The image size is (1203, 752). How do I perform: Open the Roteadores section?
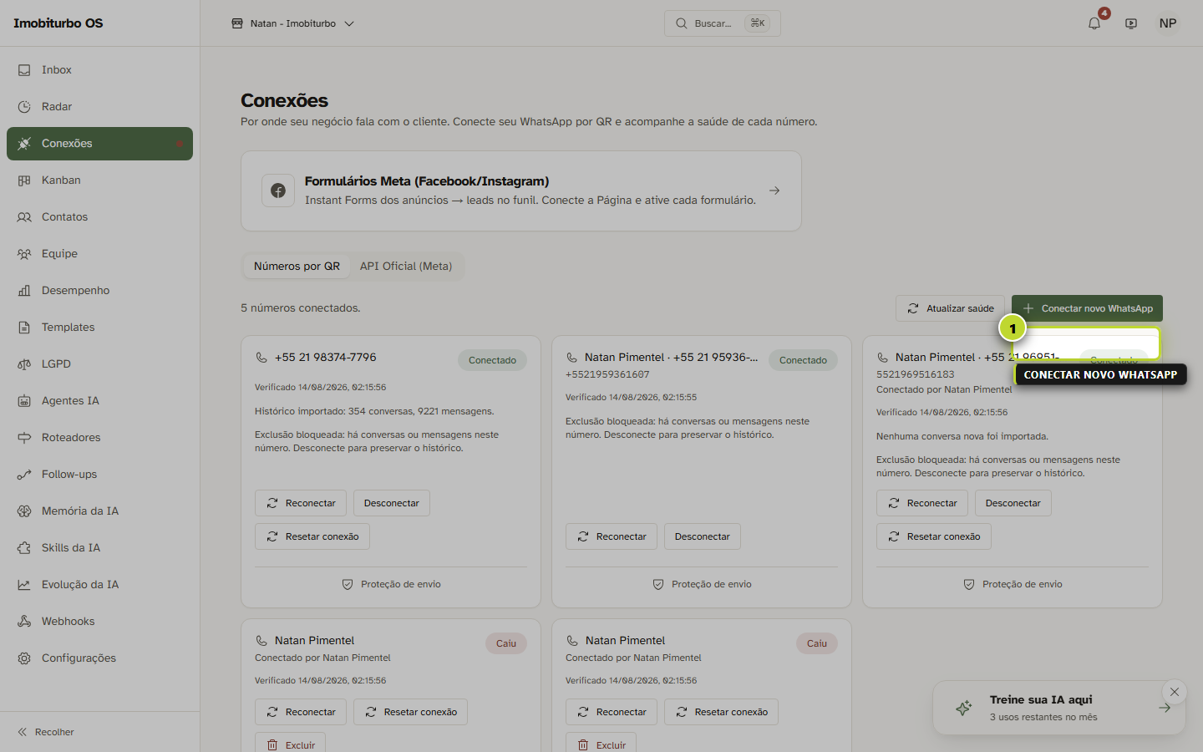coord(99,438)
